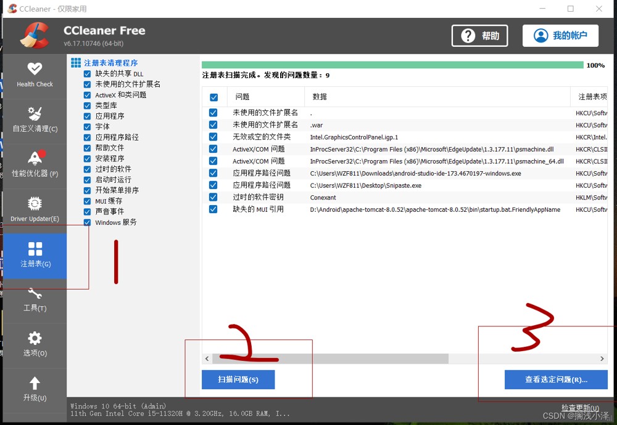Toggle Windows 服务 checkbox

(x=88, y=222)
